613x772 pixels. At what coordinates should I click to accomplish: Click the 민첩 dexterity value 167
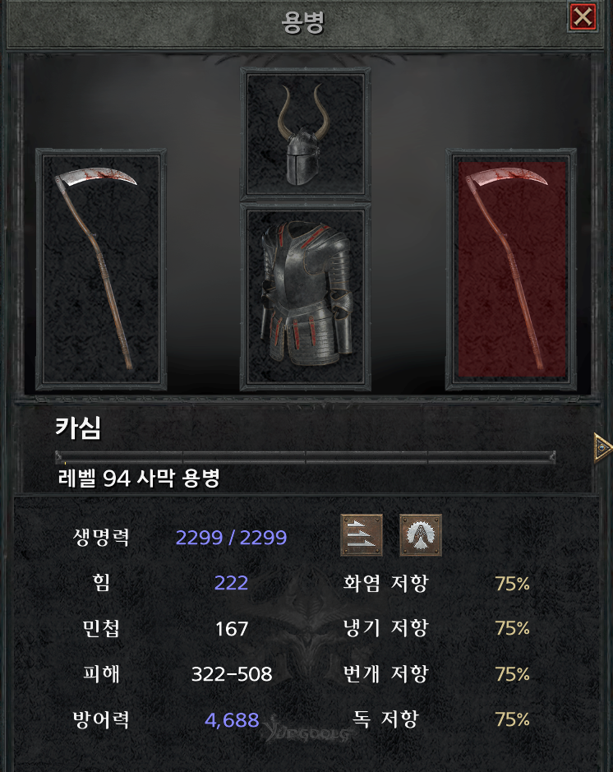(232, 629)
